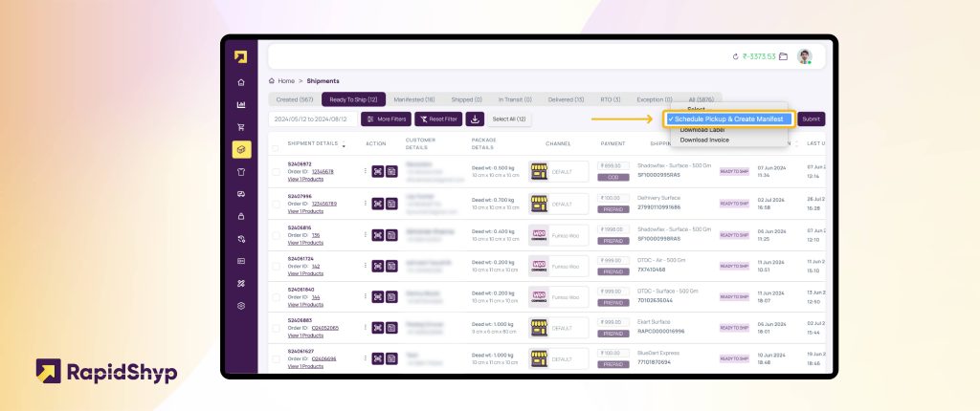Click label scan icon for shipment S2407996

[x=377, y=203]
